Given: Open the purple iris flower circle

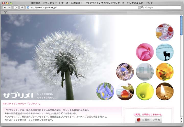Looking at the screenshot, I should 105,91.
